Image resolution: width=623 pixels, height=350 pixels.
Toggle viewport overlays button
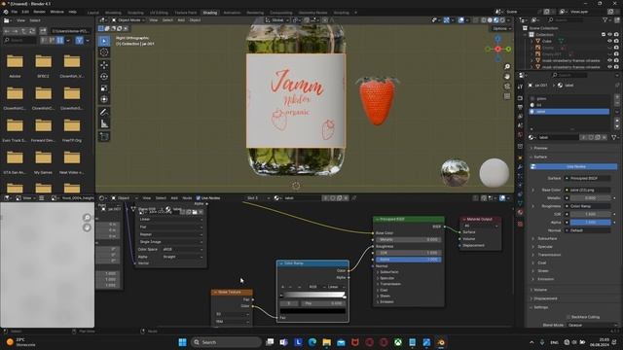click(x=460, y=19)
